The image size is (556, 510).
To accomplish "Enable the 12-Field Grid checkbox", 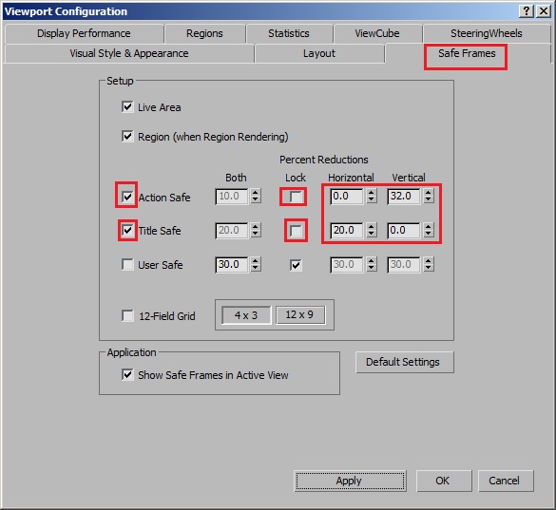I will 127,315.
